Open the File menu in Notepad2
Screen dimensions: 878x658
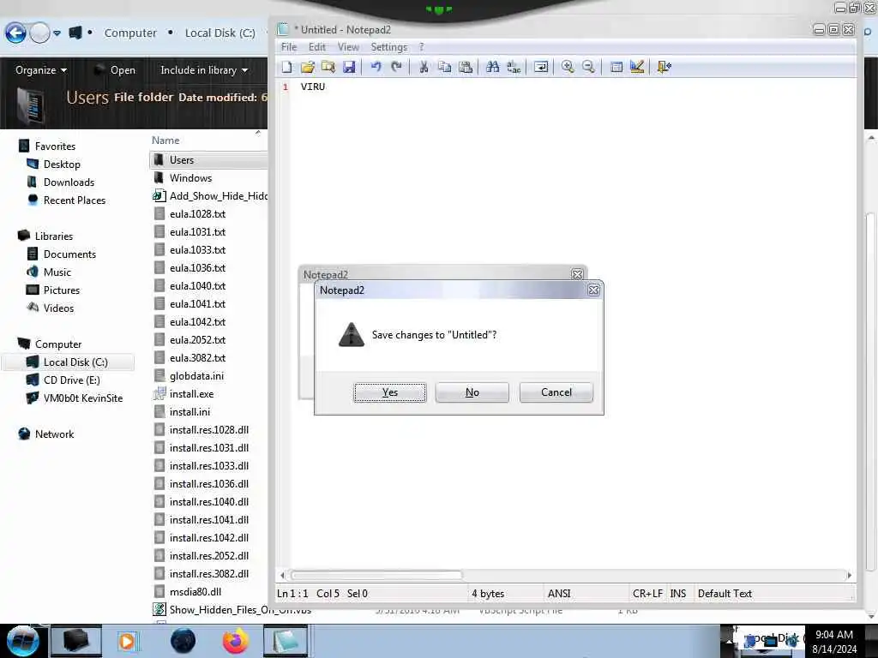pos(289,47)
